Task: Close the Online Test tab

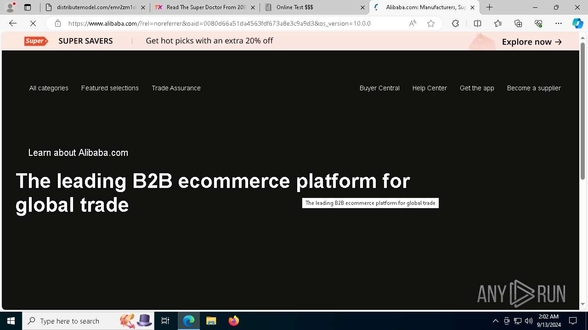Action: tap(362, 7)
